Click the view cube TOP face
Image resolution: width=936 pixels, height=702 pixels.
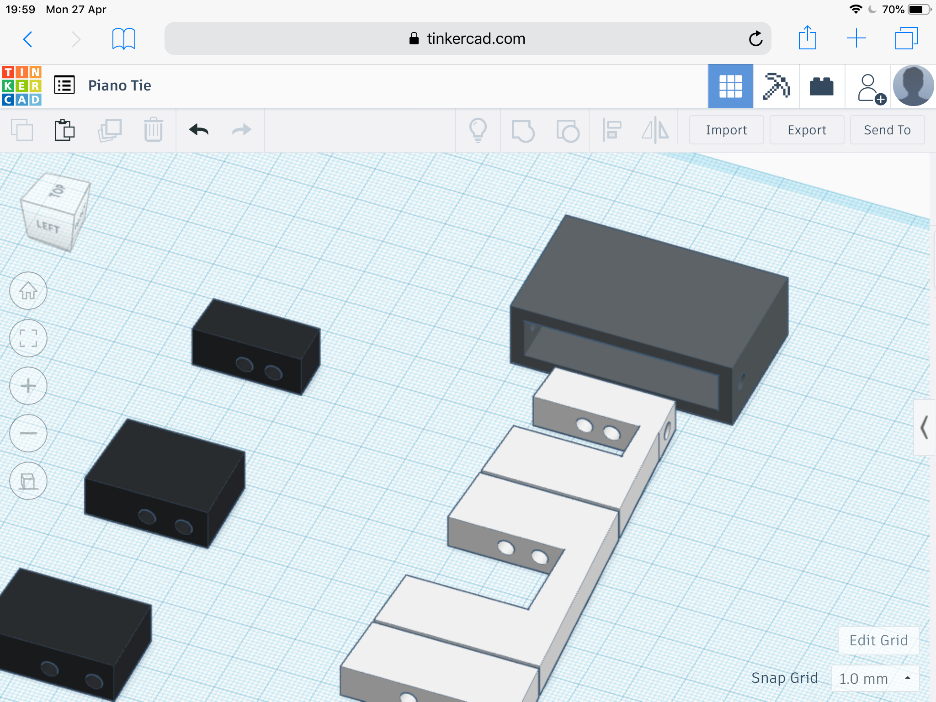58,191
